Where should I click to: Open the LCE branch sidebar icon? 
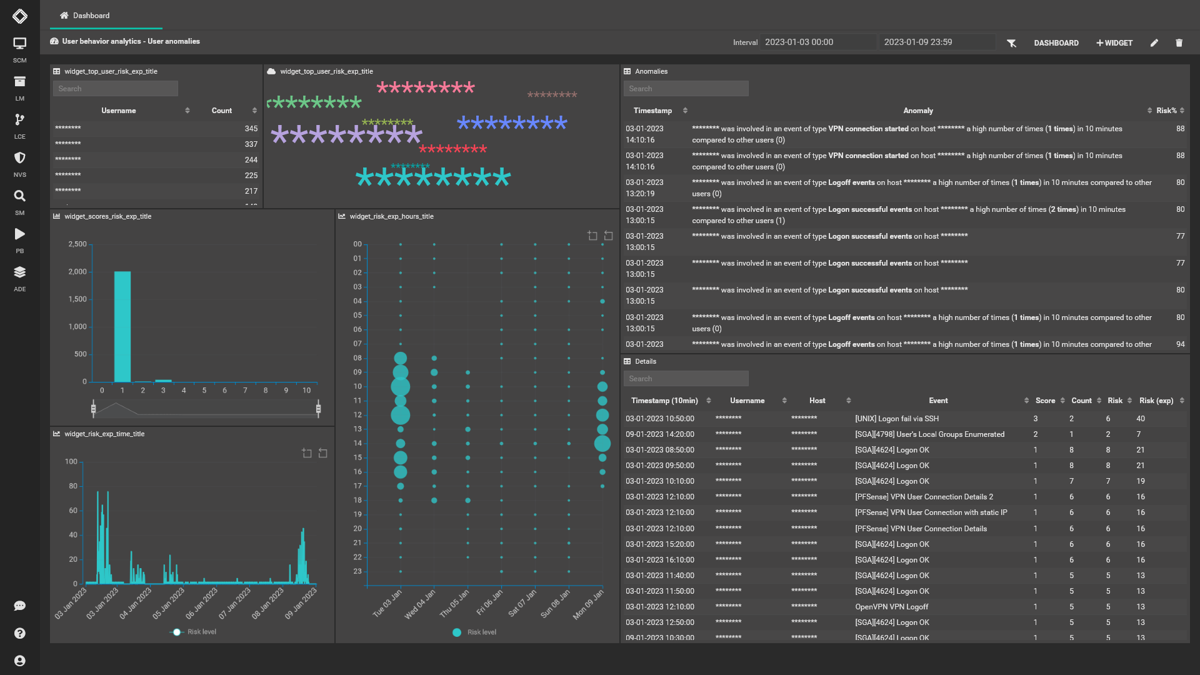pyautogui.click(x=20, y=120)
